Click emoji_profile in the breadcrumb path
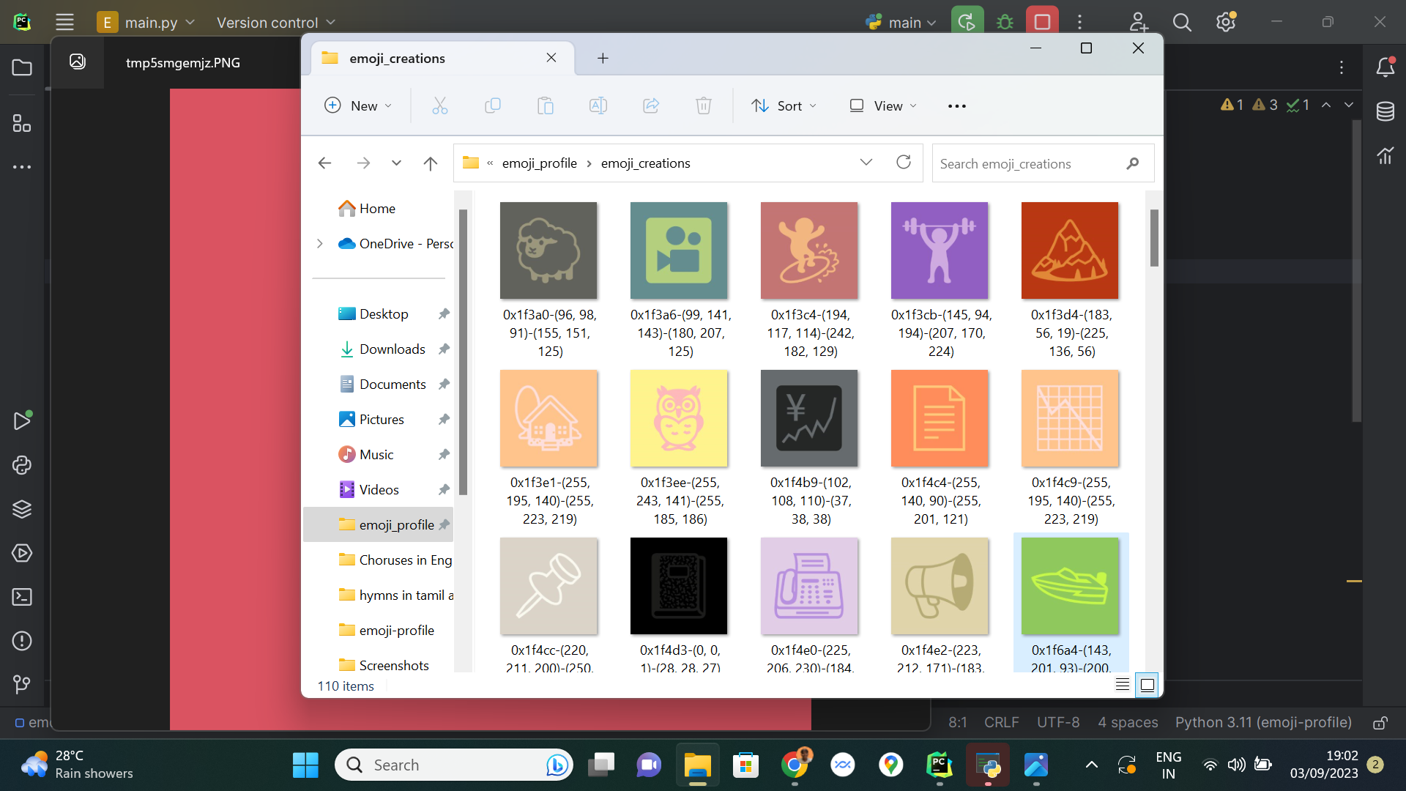The width and height of the screenshot is (1406, 791). point(539,163)
